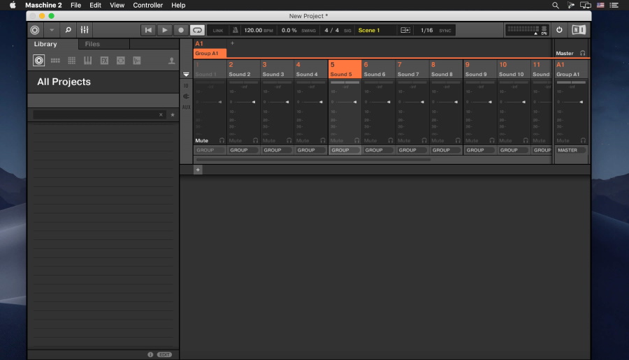This screenshot has height=360, width=629.
Task: Toggle the metronome icon
Action: tap(235, 30)
